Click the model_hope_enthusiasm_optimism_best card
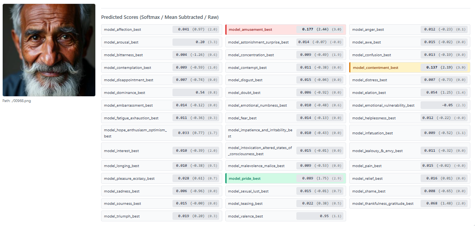 pyautogui.click(x=161, y=133)
